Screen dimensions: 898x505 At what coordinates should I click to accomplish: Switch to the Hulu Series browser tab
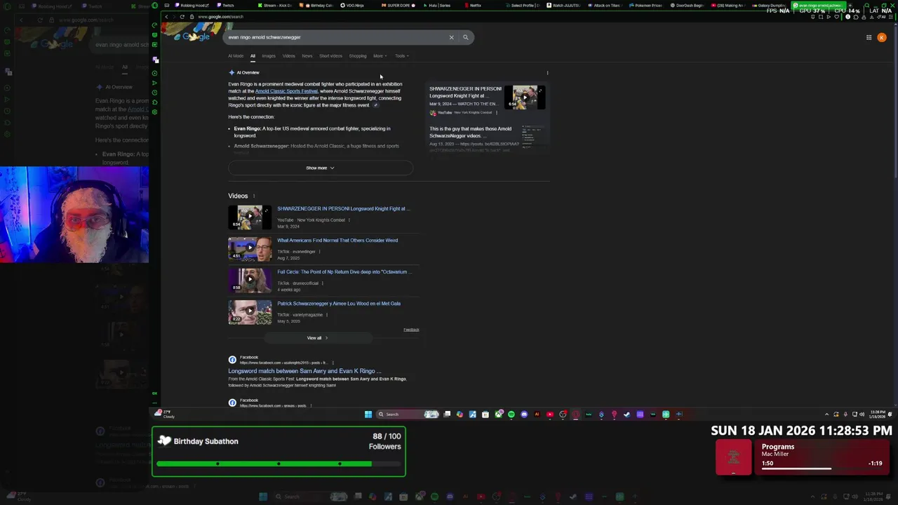click(x=438, y=5)
